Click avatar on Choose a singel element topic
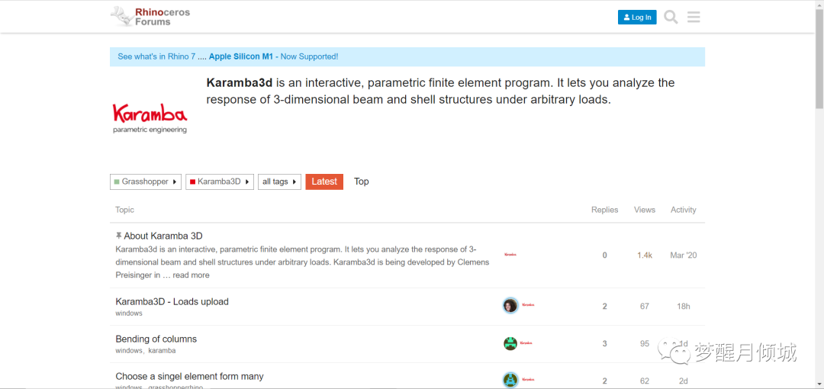This screenshot has height=389, width=824. tap(510, 379)
